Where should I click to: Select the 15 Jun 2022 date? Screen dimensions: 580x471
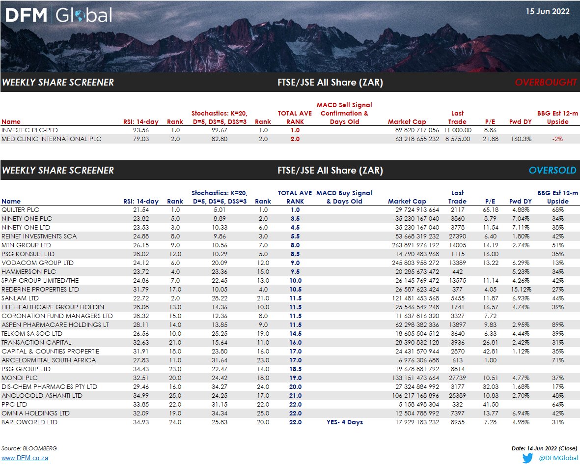click(548, 11)
